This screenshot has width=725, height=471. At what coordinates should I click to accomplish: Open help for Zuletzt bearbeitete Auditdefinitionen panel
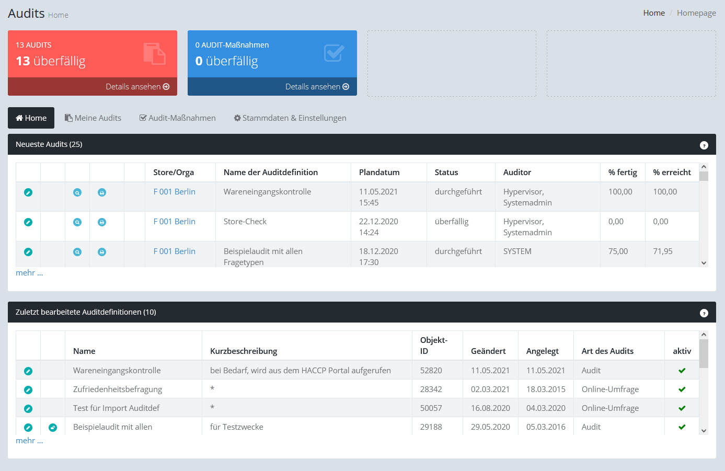pyautogui.click(x=704, y=313)
